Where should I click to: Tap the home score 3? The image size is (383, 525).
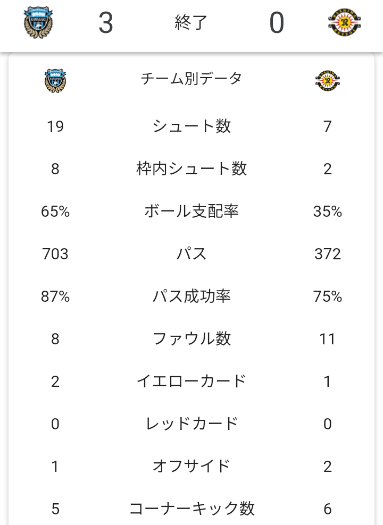coord(105,23)
